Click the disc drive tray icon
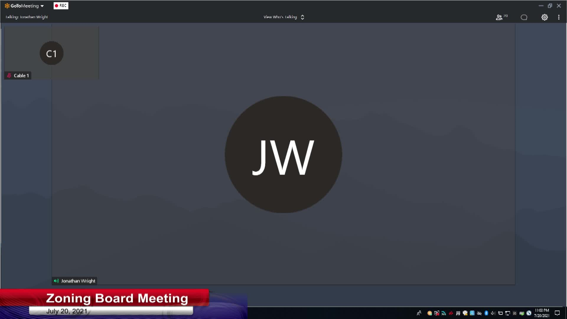 click(x=529, y=313)
